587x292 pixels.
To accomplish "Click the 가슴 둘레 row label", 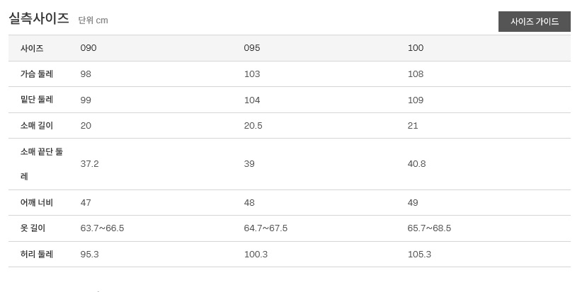I will click(37, 74).
